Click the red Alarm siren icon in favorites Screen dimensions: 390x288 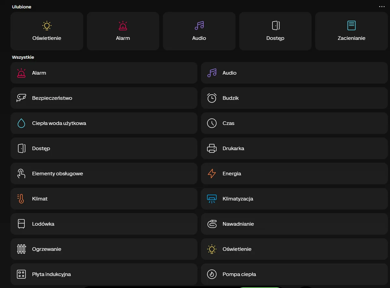coord(123,26)
